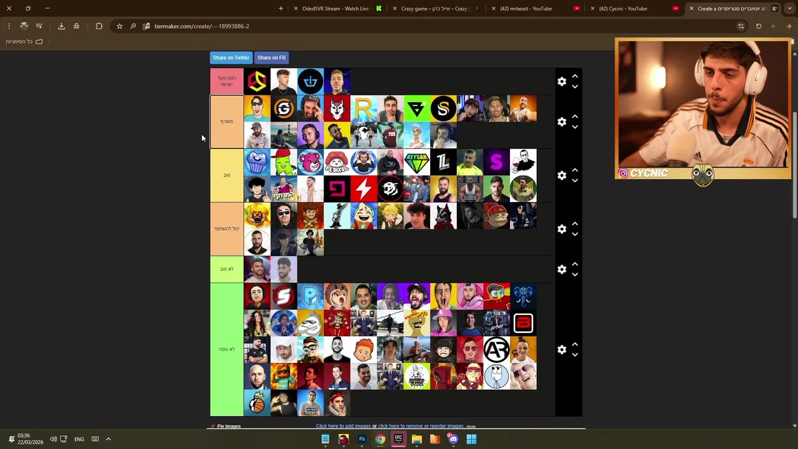The width and height of the screenshot is (798, 449).
Task: Open settings gear for טוב tier row
Action: (x=562, y=175)
